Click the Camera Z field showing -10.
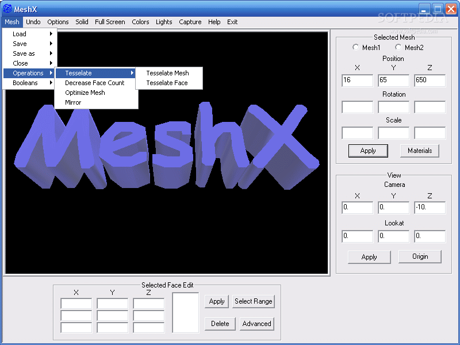 pos(430,208)
